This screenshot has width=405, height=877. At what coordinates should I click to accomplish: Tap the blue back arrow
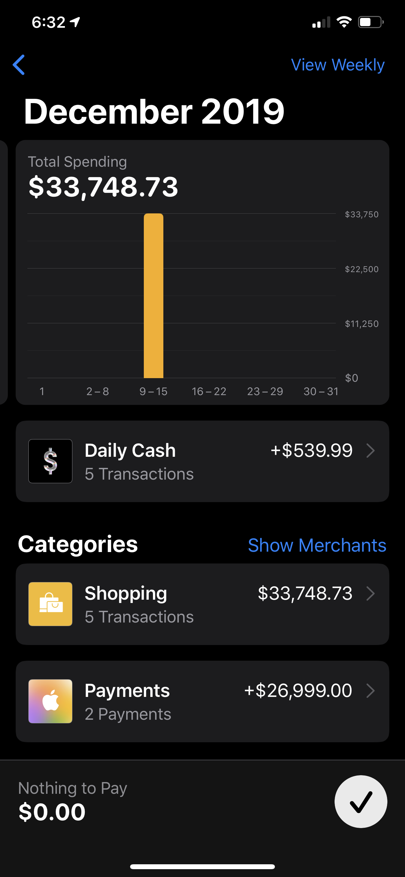point(19,65)
